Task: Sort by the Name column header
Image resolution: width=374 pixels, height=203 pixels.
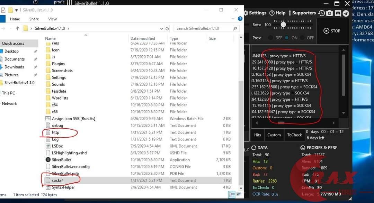Action: [50, 38]
